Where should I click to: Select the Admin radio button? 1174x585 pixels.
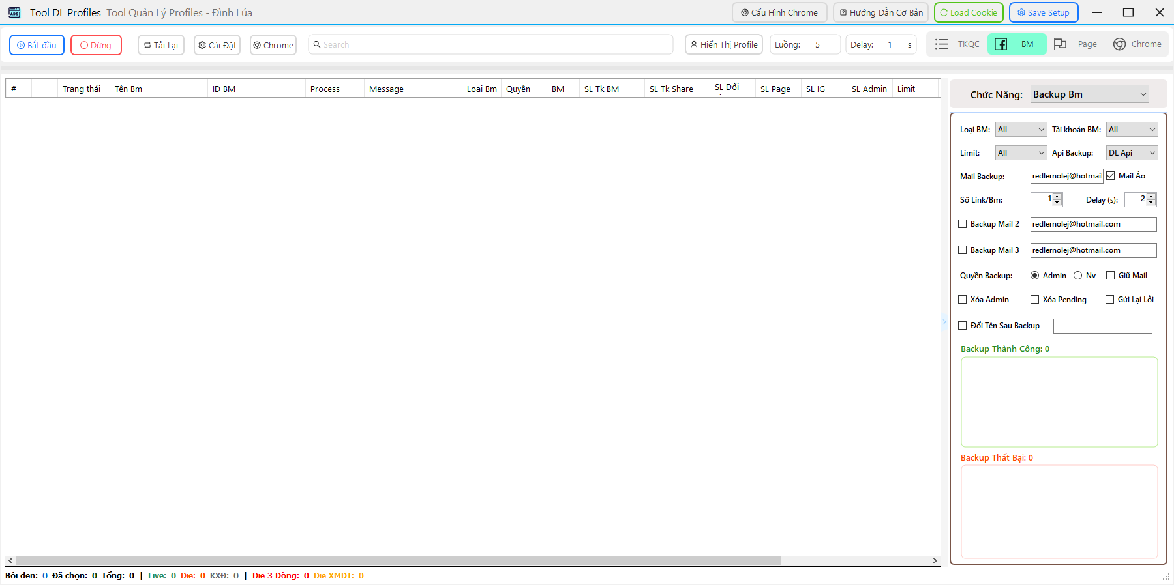1034,276
